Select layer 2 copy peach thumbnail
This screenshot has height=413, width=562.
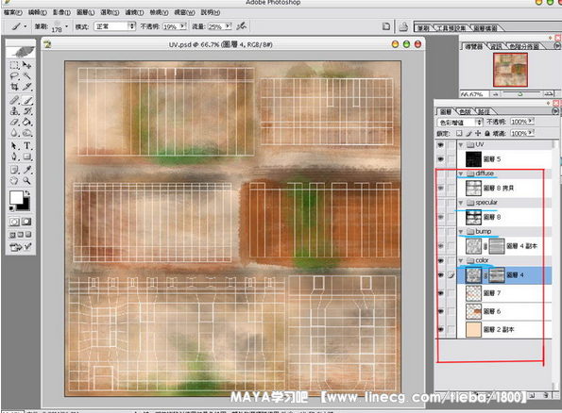[x=473, y=330]
